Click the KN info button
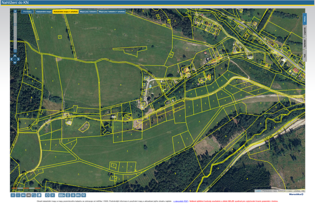 coord(78,195)
